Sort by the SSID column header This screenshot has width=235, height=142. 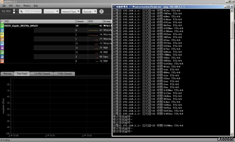pyautogui.click(x=40, y=21)
